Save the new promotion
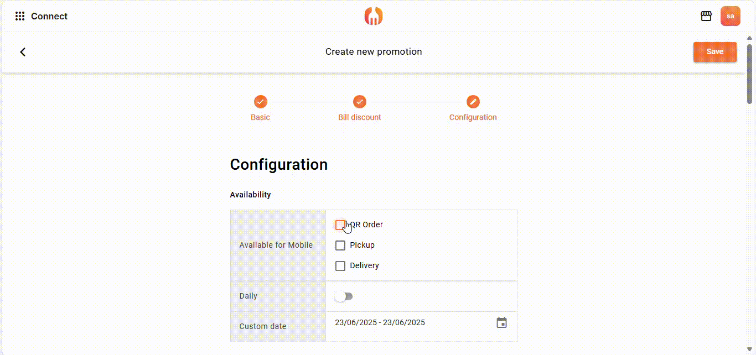Image resolution: width=756 pixels, height=355 pixels. [x=714, y=52]
